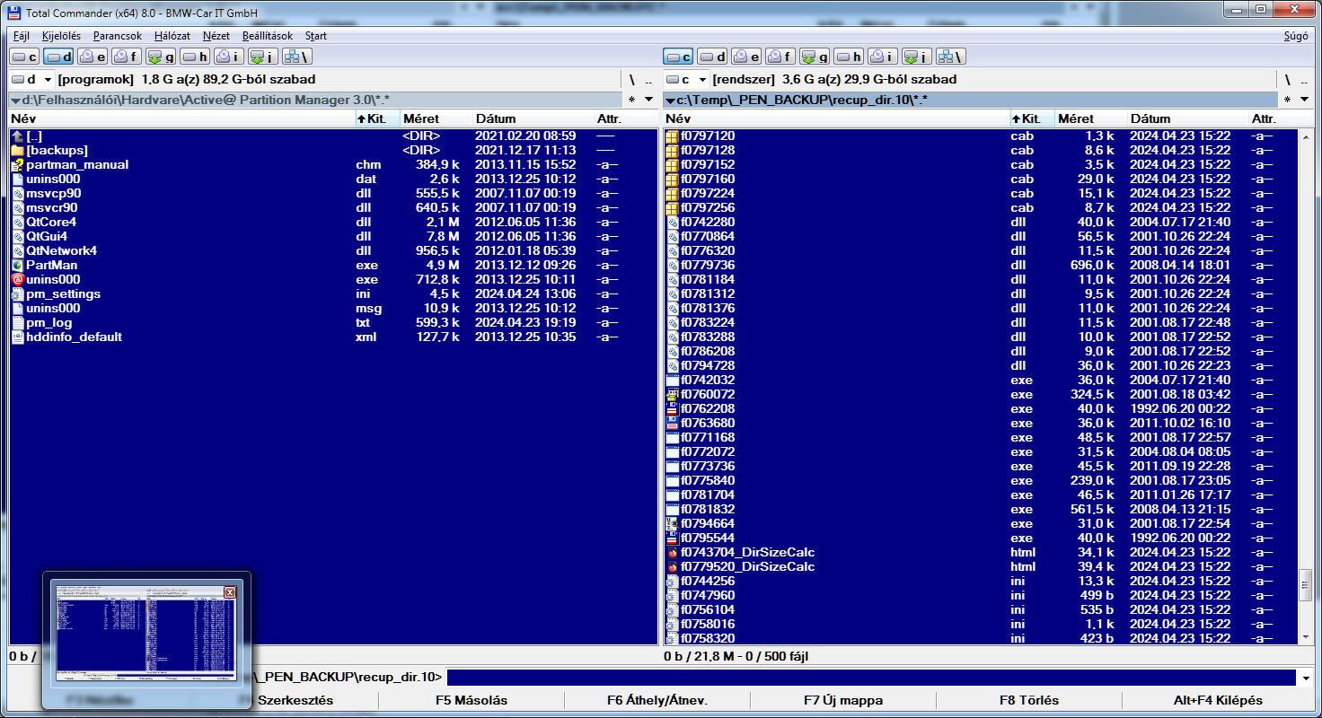Image resolution: width=1322 pixels, height=718 pixels.
Task: Open the Beállítások menu
Action: click(268, 36)
